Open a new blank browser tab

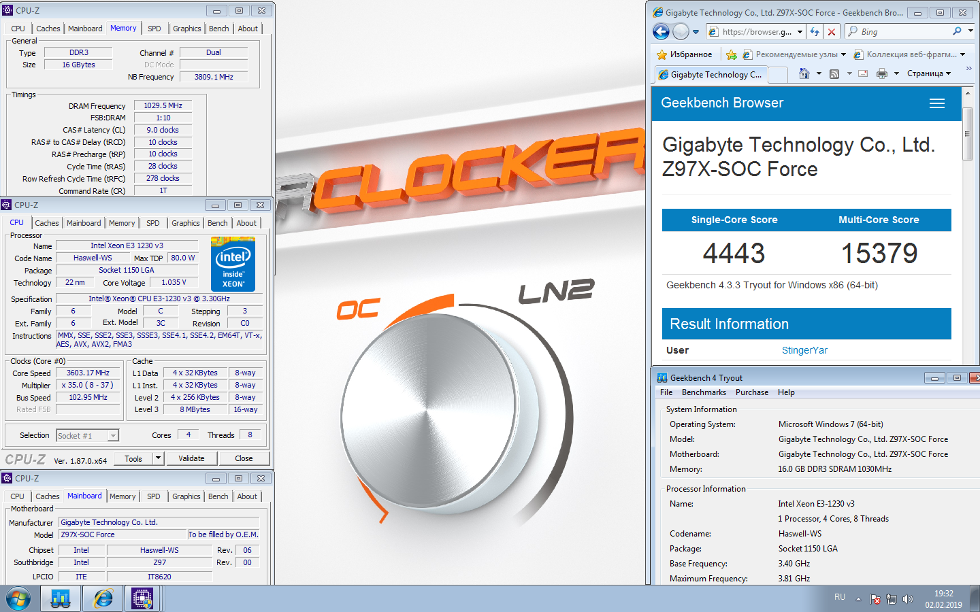click(x=778, y=75)
